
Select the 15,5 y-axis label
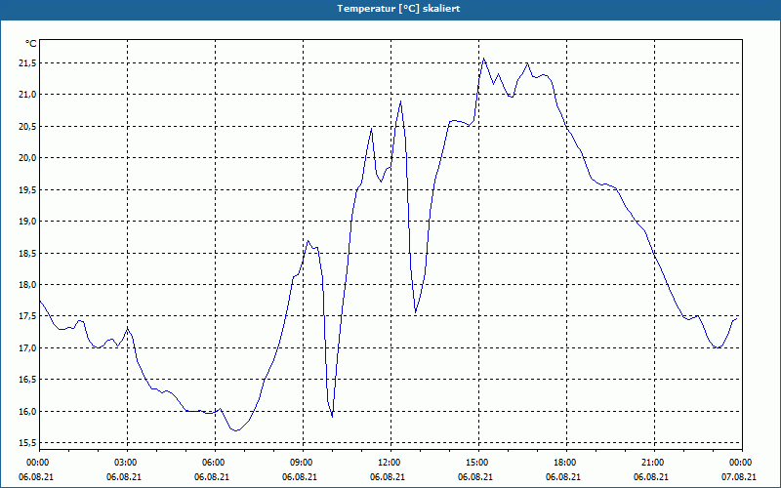pos(28,443)
